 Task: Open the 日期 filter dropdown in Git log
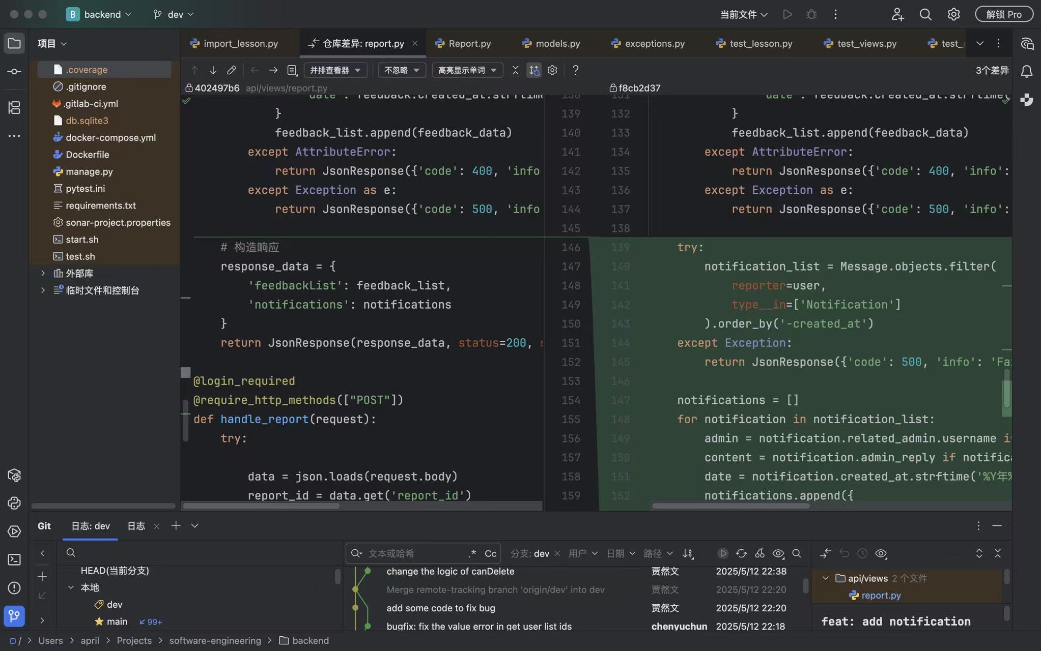pos(621,553)
